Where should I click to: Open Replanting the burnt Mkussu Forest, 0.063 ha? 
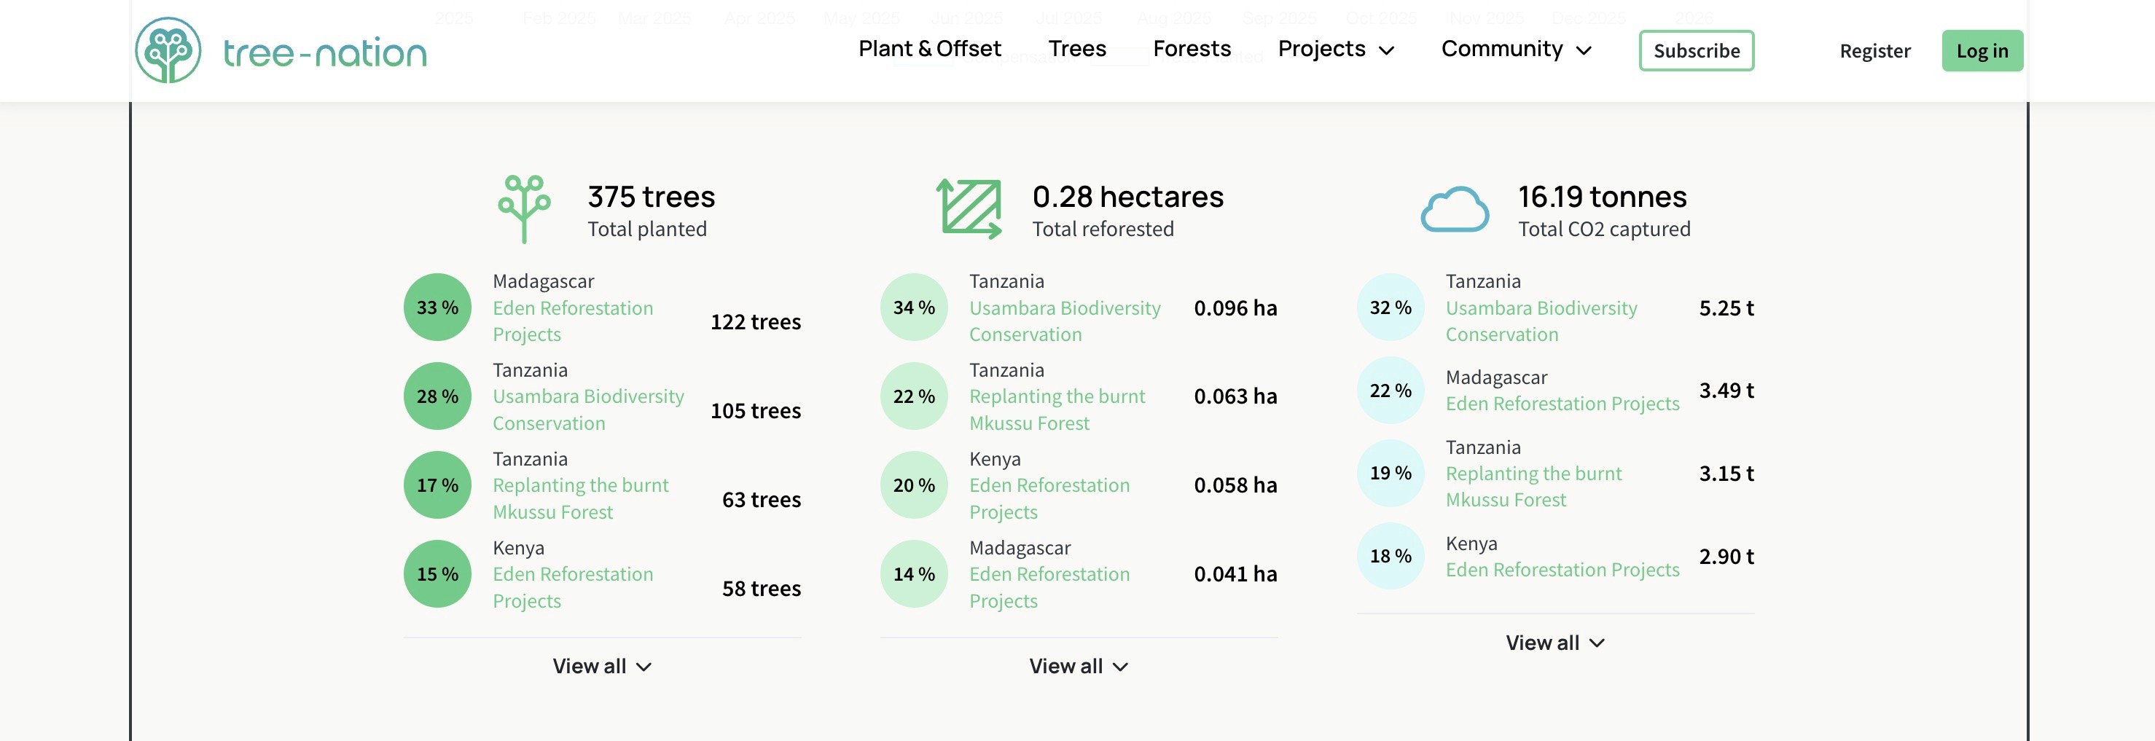coord(1057,409)
